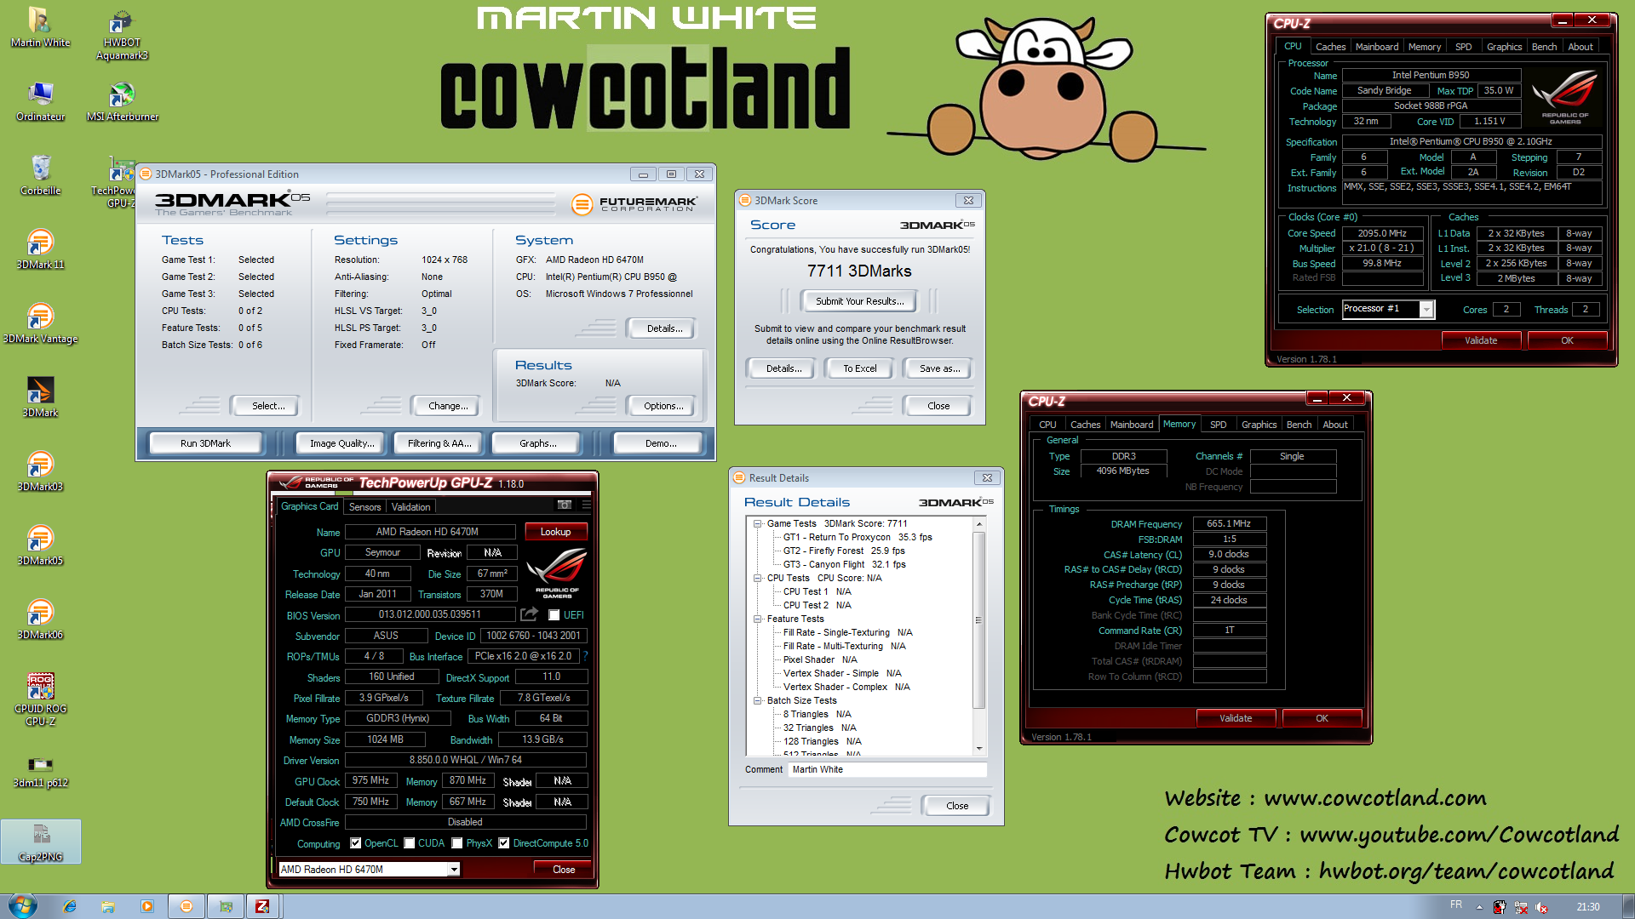
Task: Click the bus interface question mark in GPU-Z
Action: (585, 656)
